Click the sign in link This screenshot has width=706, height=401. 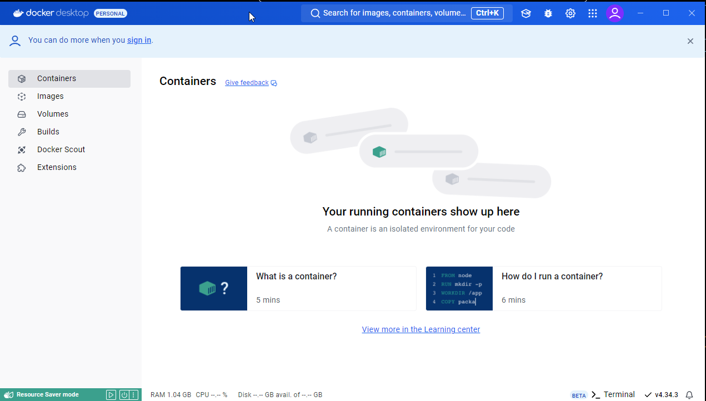[139, 40]
